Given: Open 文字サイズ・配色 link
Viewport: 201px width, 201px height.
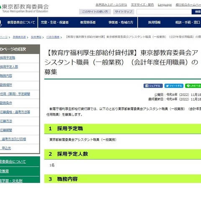Looking at the screenshot, I should point(142,5).
